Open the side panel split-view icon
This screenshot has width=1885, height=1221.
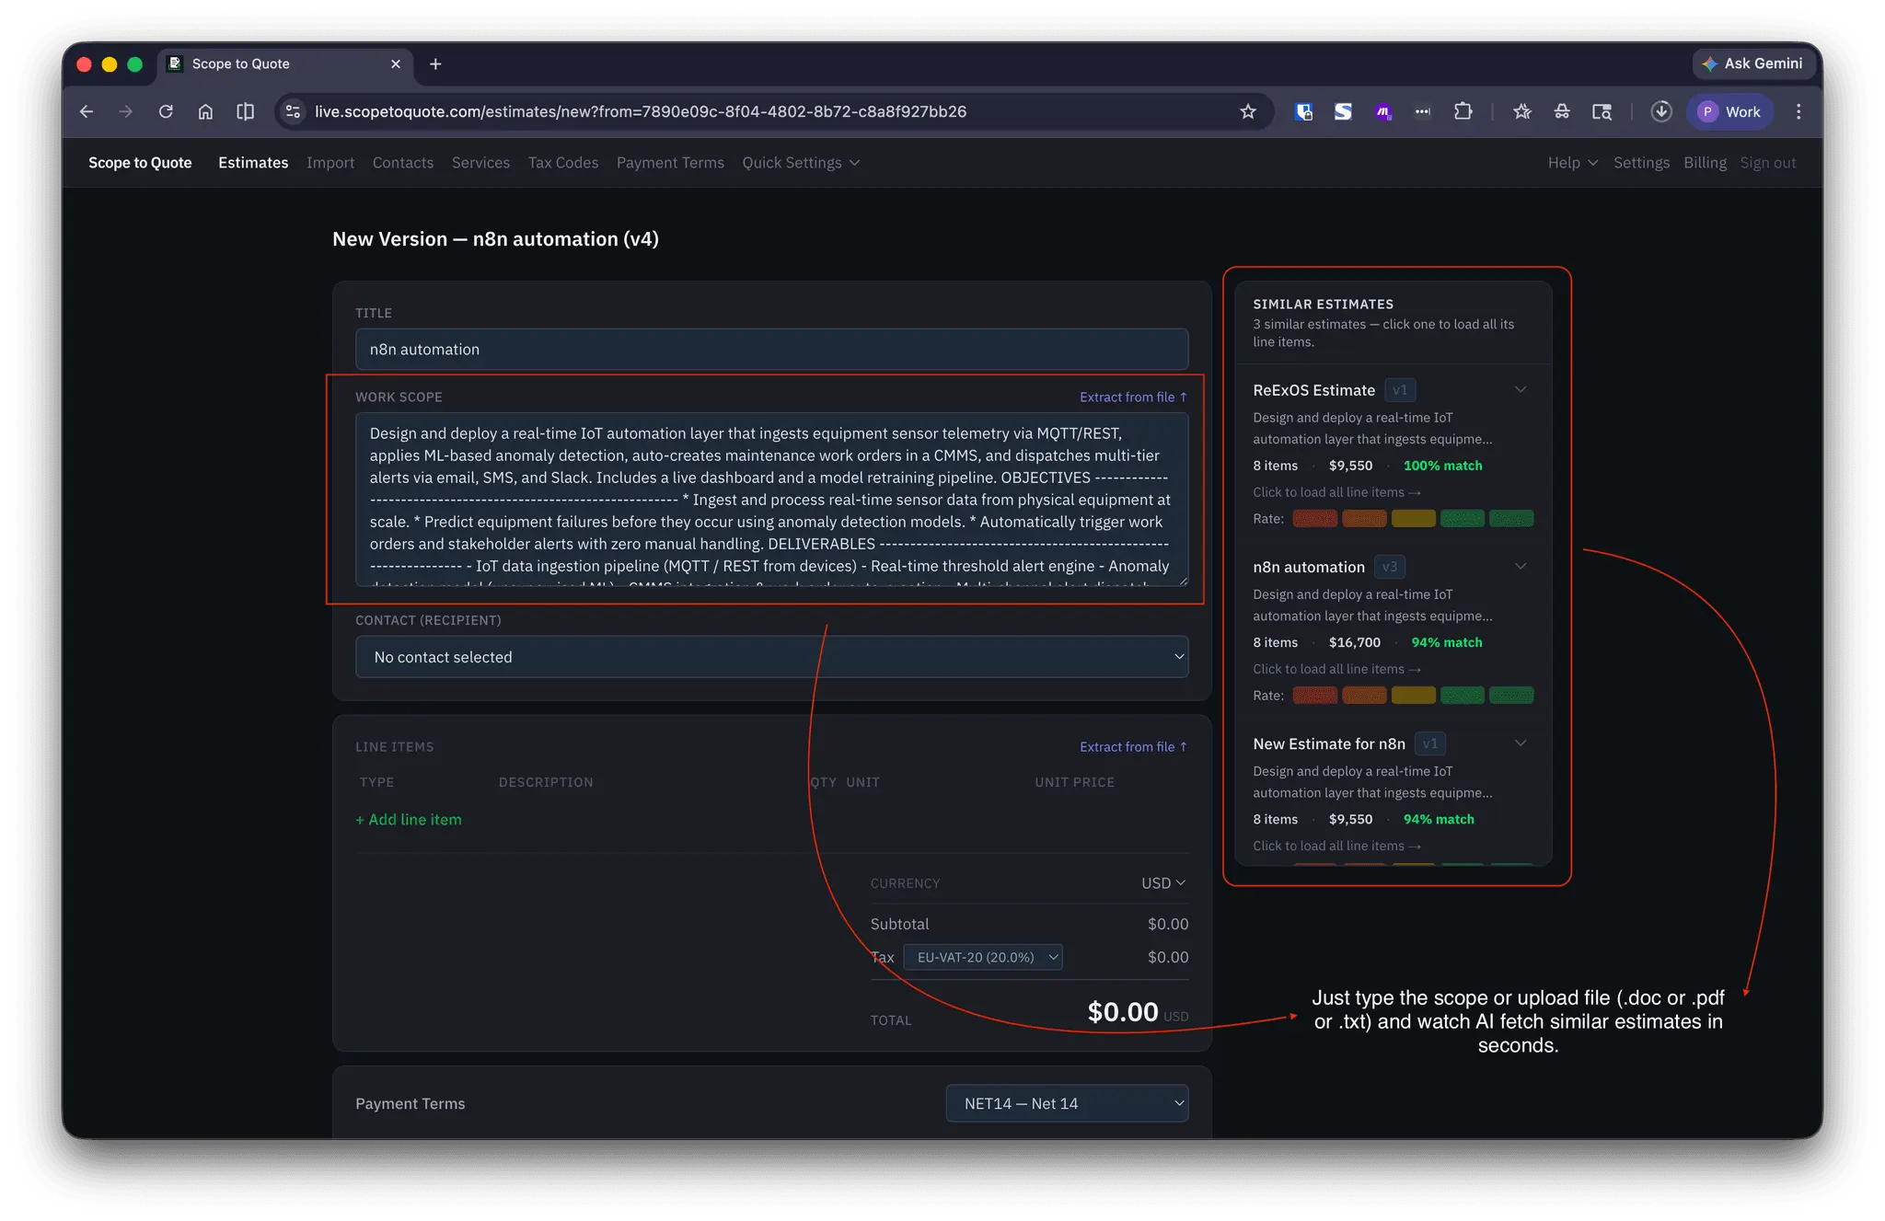[x=245, y=111]
